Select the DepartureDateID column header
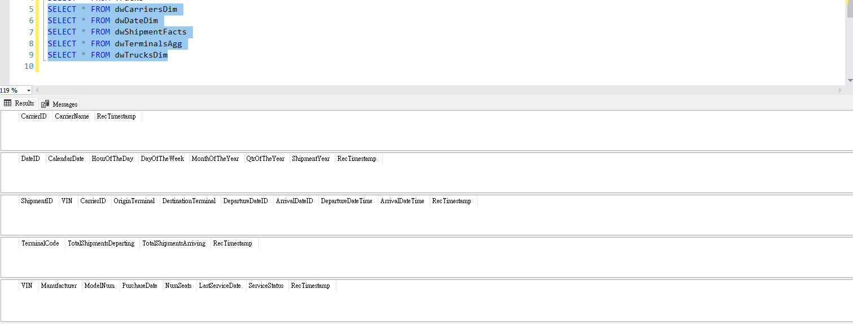The image size is (853, 324). (246, 201)
